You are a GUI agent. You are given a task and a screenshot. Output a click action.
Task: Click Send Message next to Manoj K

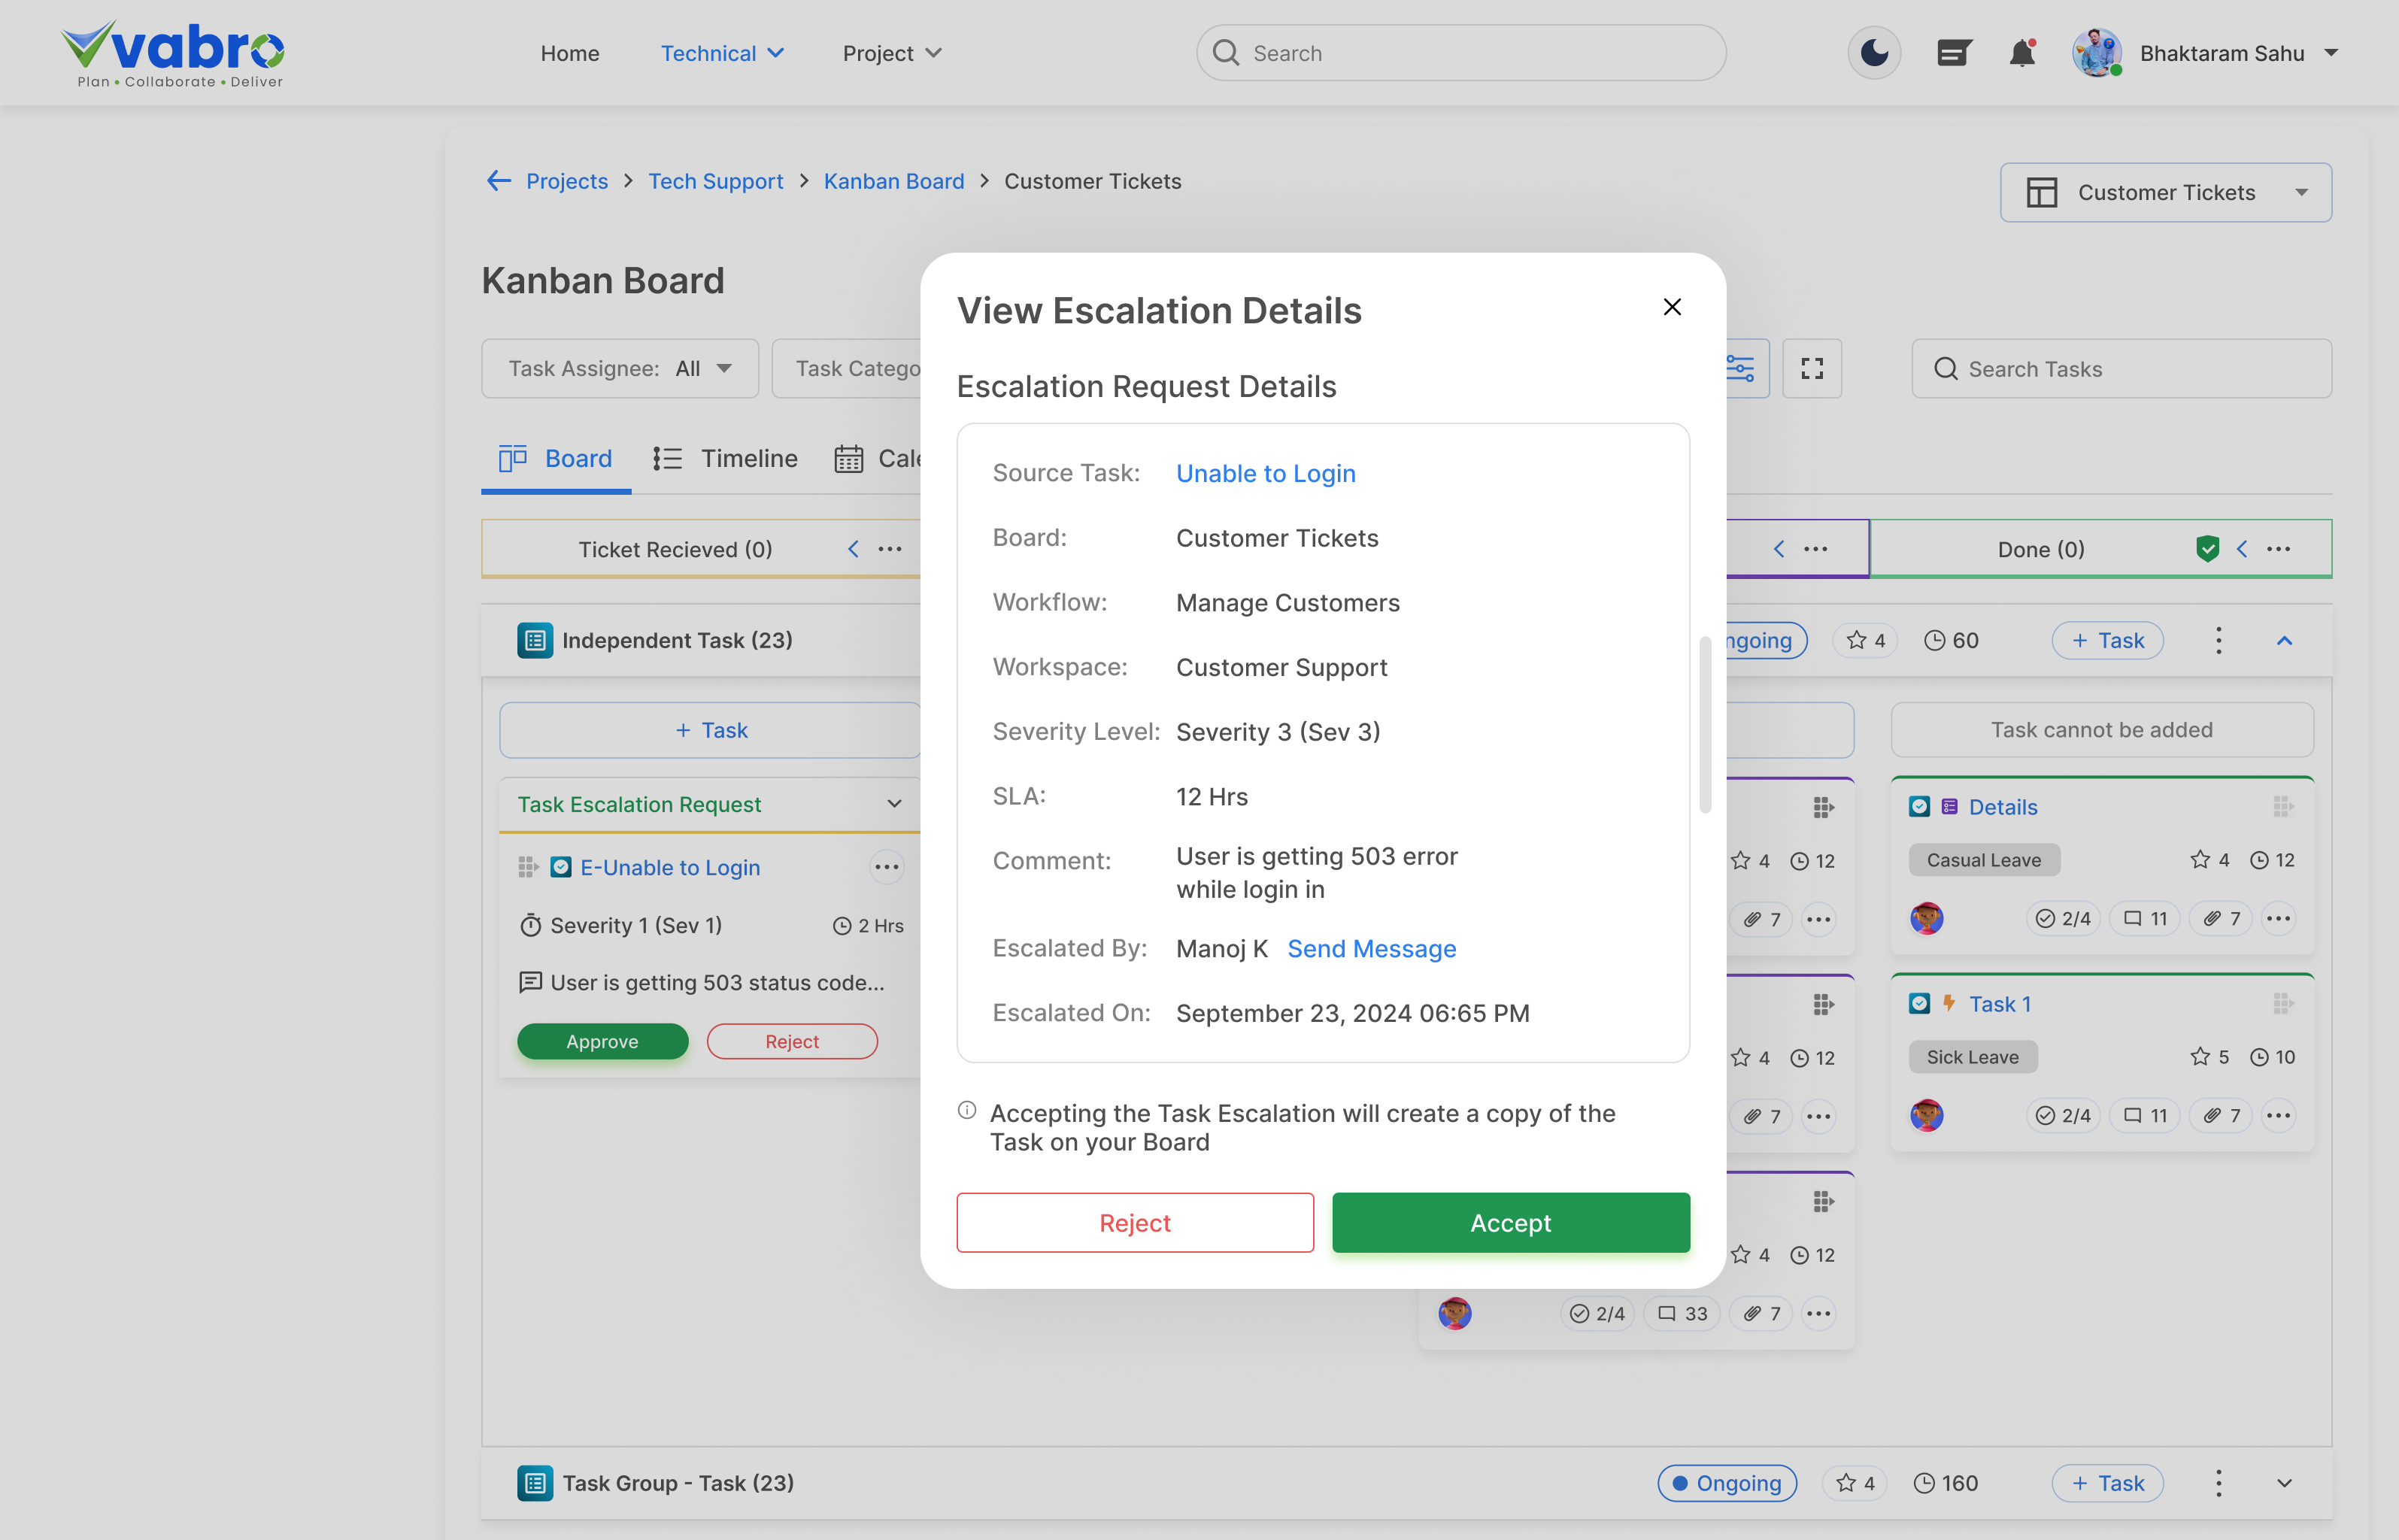[x=1371, y=948]
